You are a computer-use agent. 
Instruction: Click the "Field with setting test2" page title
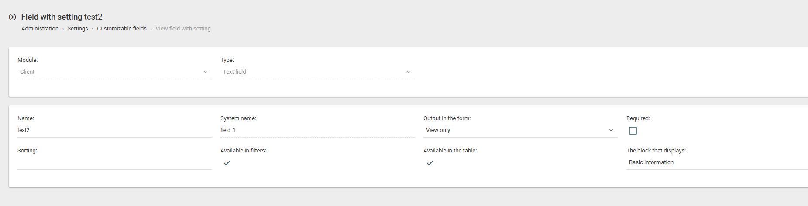point(62,17)
